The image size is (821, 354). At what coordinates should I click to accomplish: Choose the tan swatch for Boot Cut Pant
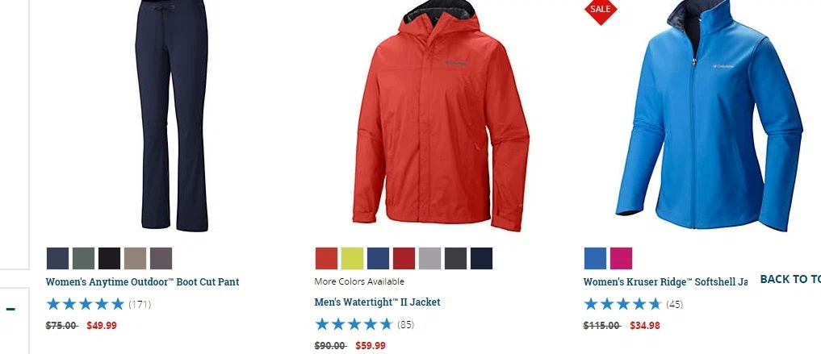[135, 258]
